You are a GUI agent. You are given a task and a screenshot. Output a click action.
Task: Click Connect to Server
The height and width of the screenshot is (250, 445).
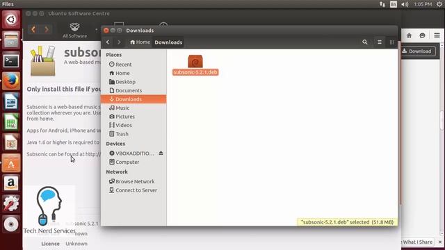click(133, 190)
